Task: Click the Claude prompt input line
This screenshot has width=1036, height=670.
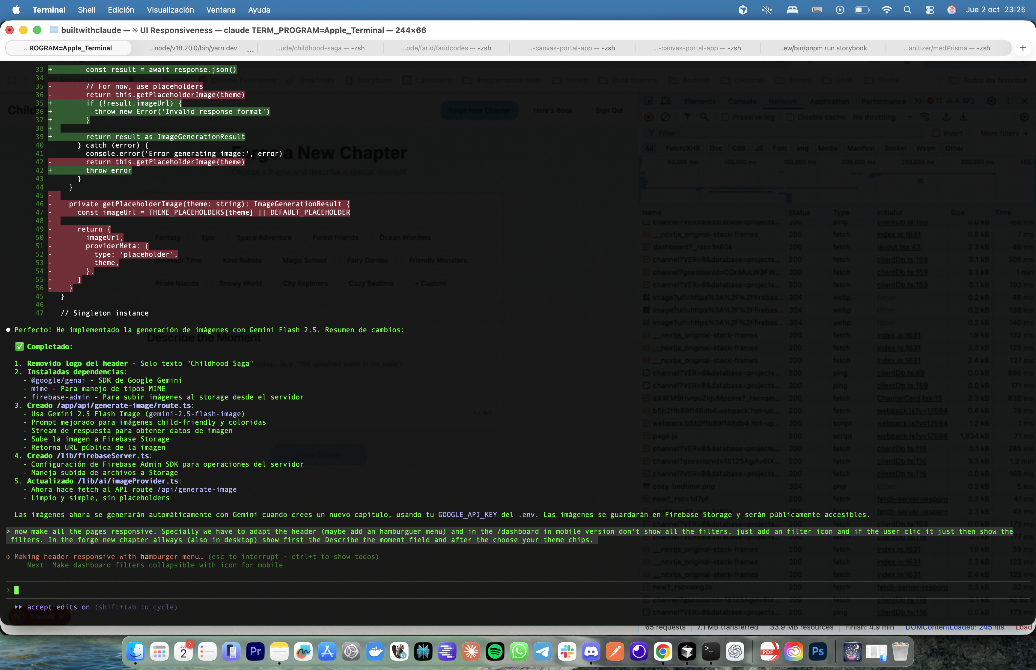Action: point(261,590)
